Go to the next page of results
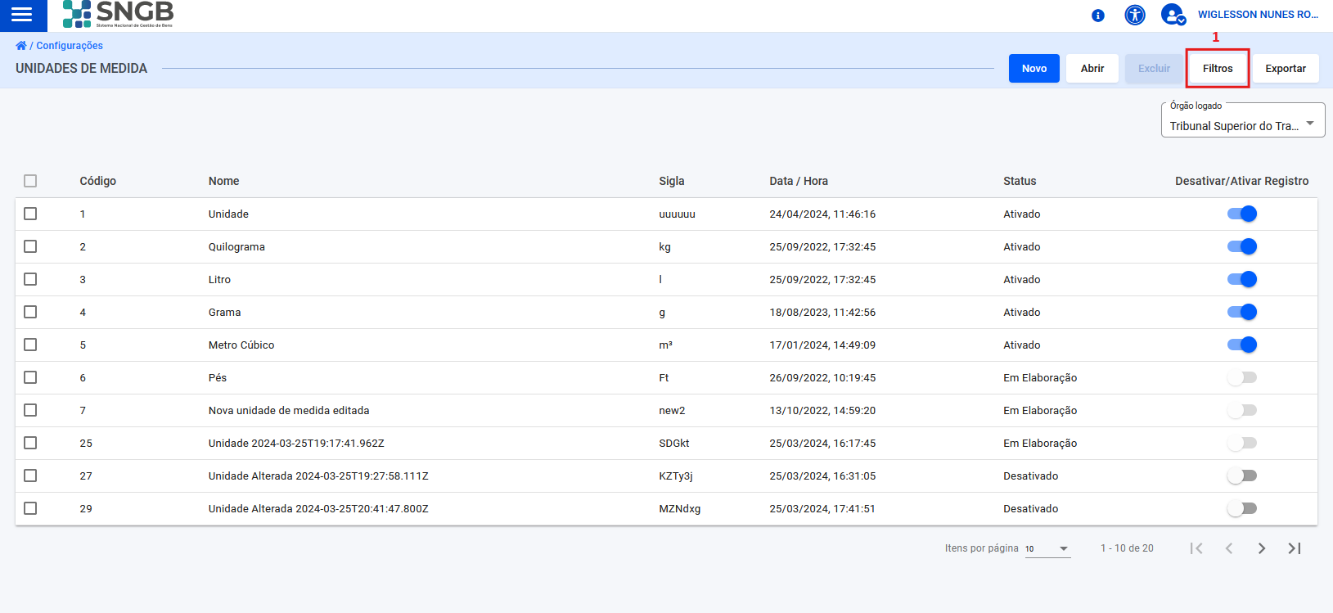This screenshot has height=613, width=1333. pyautogui.click(x=1262, y=548)
